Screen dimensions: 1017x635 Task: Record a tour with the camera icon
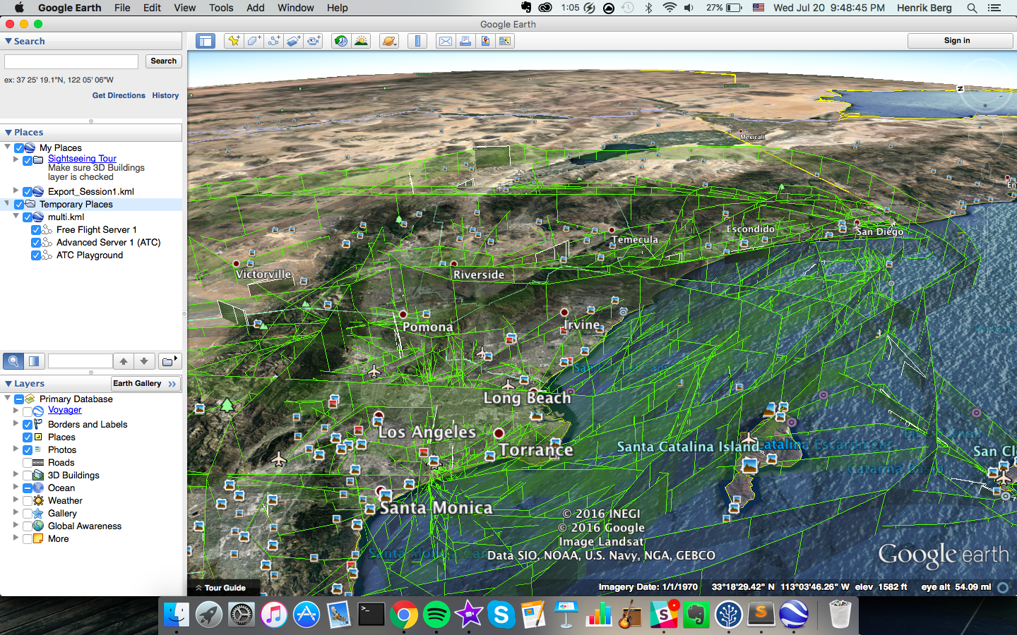tap(314, 41)
